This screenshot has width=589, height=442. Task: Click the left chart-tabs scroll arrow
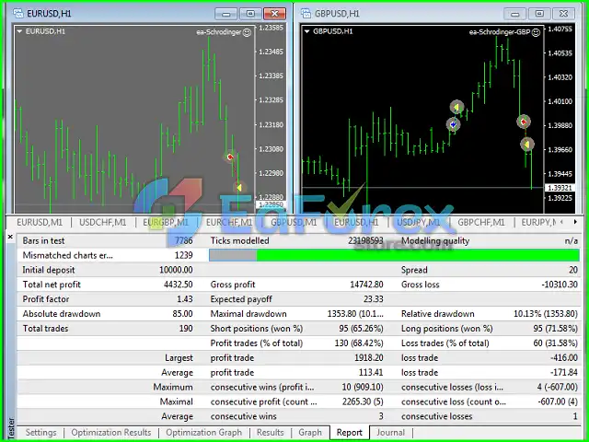point(562,222)
